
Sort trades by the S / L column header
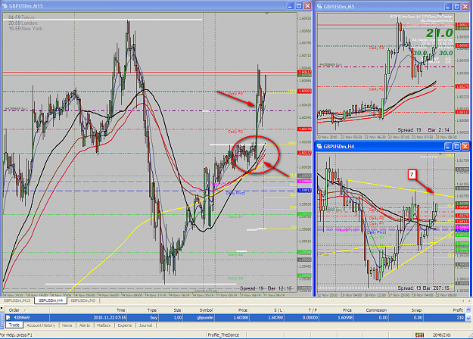tap(266, 310)
